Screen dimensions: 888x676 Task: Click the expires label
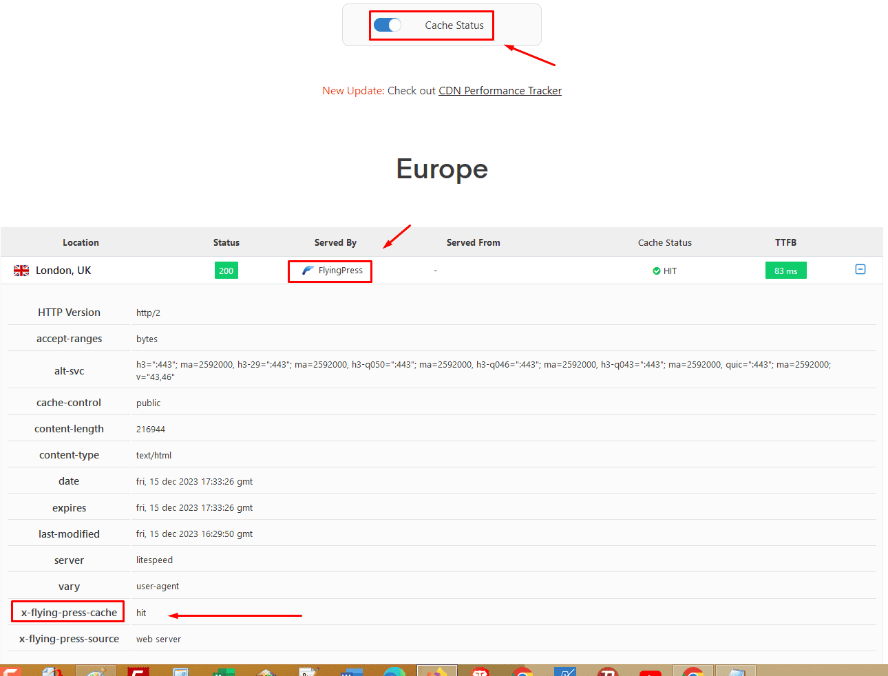coord(69,508)
